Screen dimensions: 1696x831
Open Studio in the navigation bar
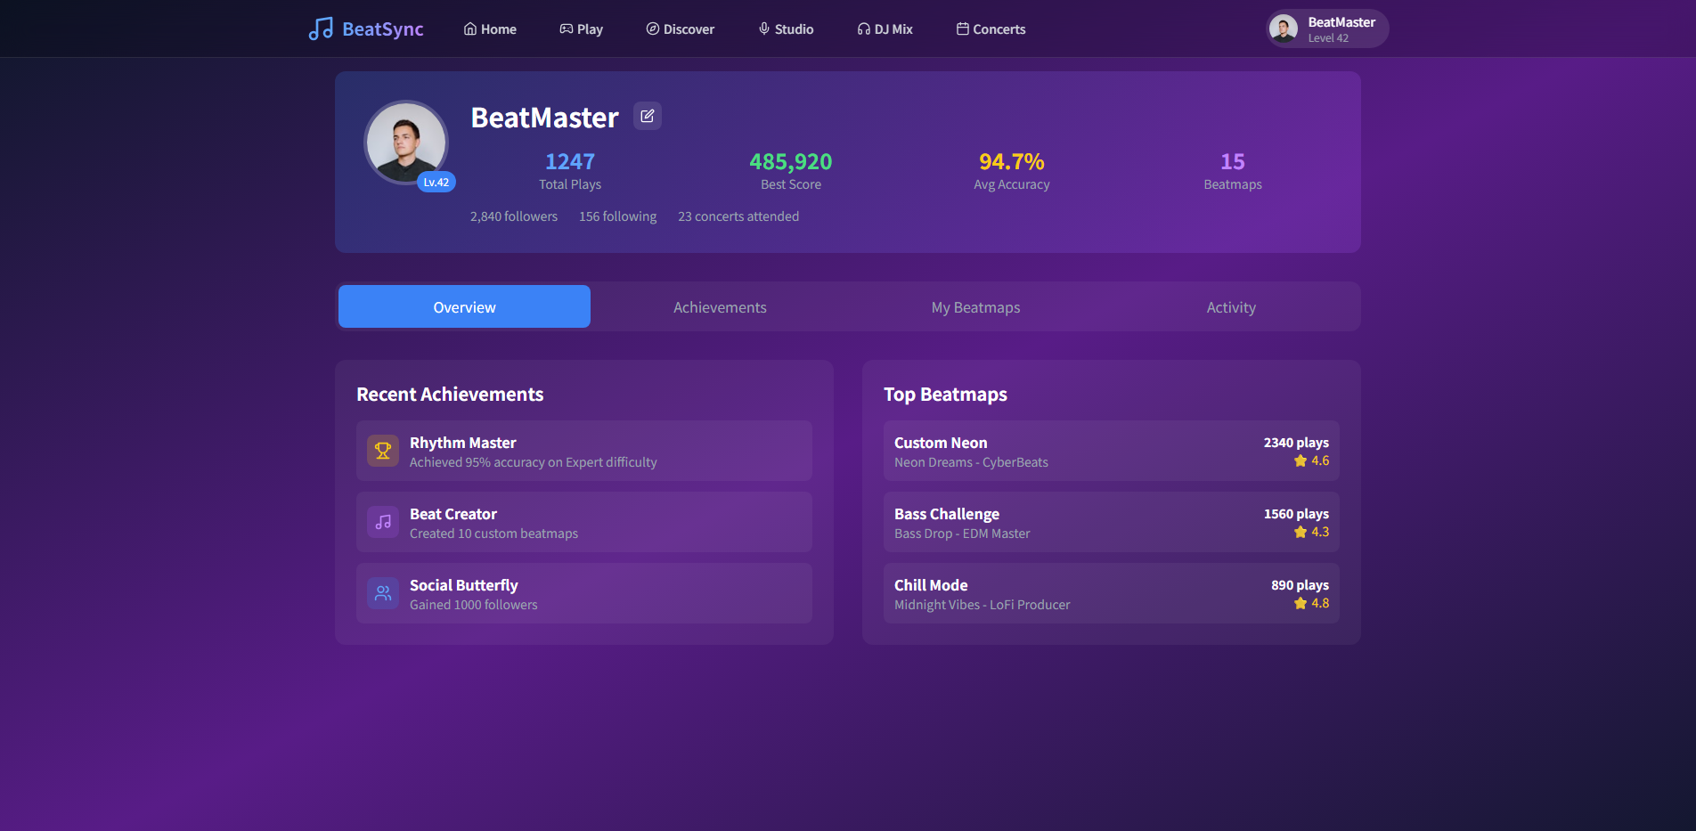point(786,29)
